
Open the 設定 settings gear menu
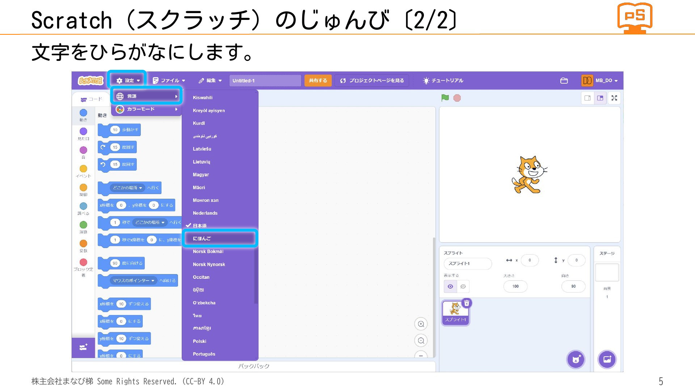pyautogui.click(x=128, y=80)
